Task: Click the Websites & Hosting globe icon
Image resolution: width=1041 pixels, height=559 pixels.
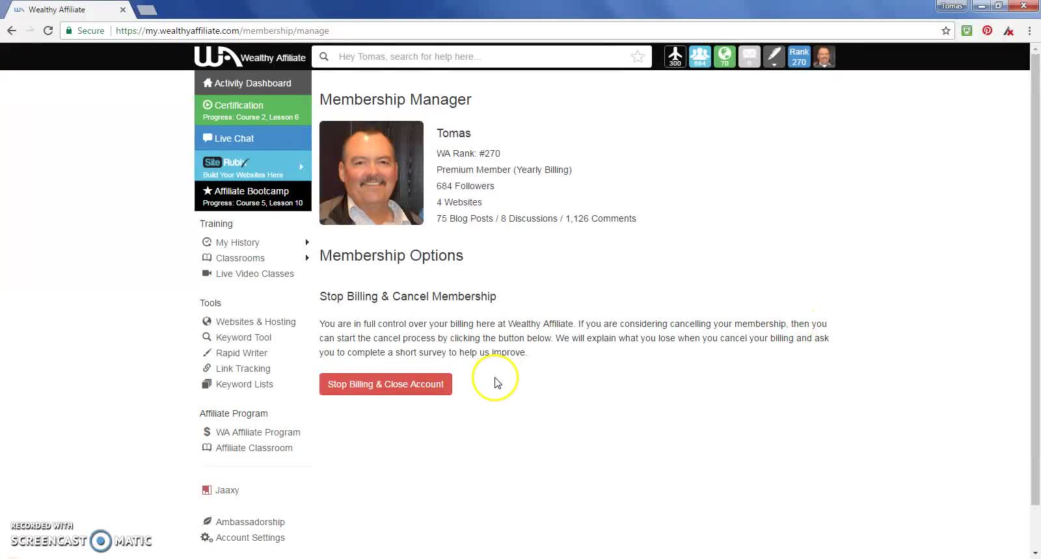Action: (207, 321)
